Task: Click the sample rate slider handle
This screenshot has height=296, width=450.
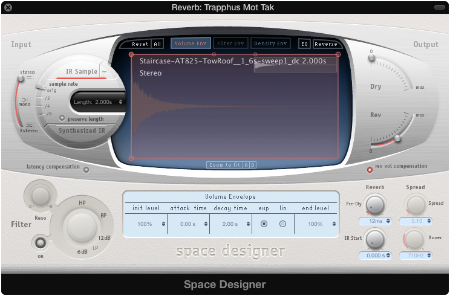Action: [40, 86]
